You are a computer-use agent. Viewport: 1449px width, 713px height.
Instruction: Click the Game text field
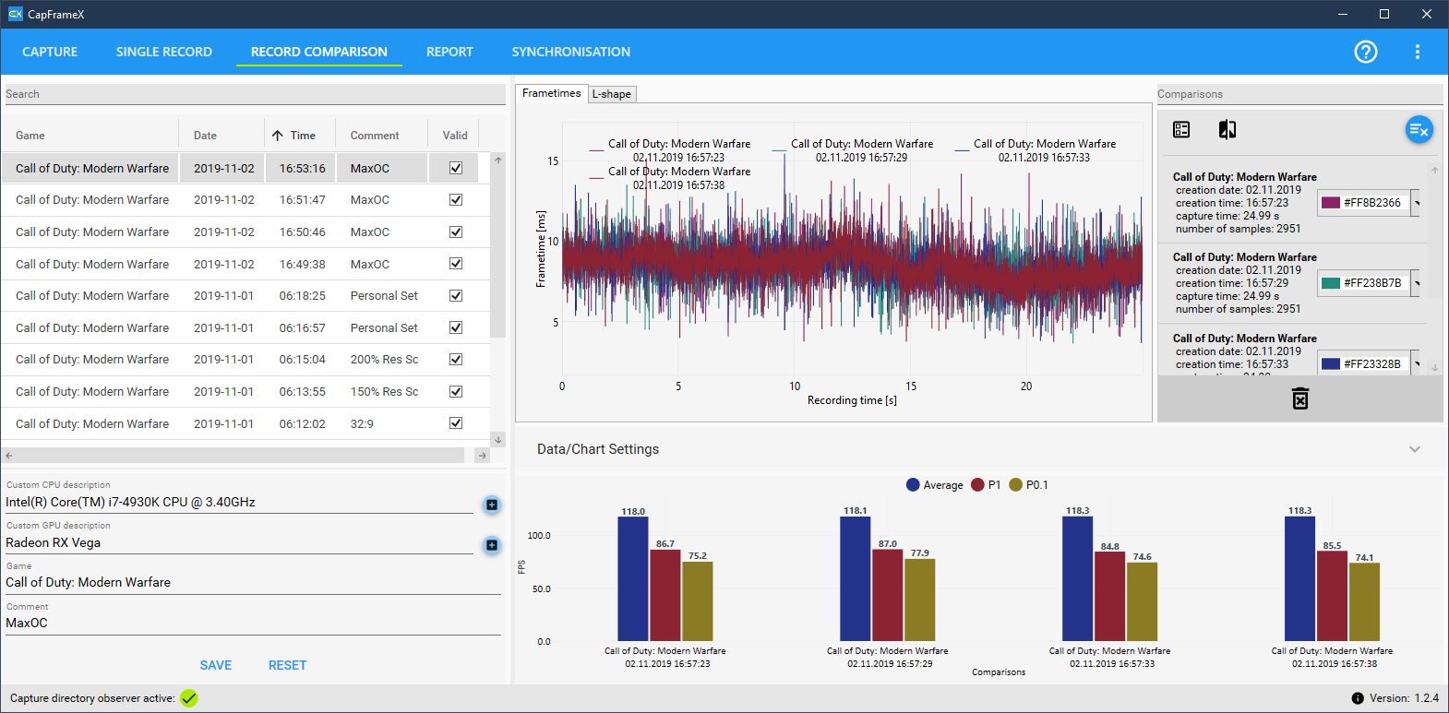tap(253, 583)
